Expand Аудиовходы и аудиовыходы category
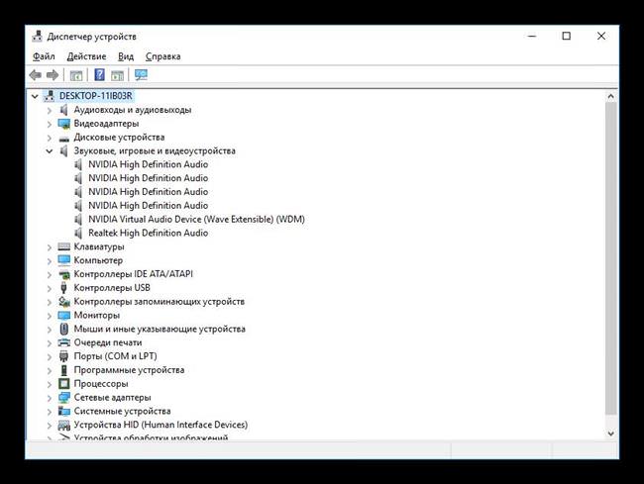The width and height of the screenshot is (644, 484). (x=50, y=110)
